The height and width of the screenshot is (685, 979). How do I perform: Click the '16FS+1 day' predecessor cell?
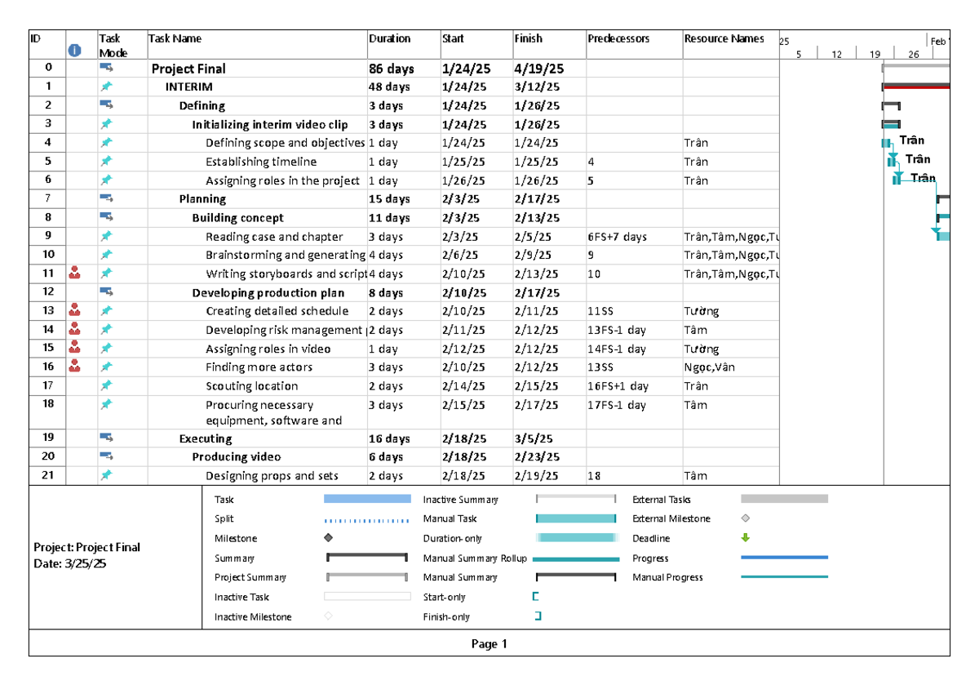[634, 386]
